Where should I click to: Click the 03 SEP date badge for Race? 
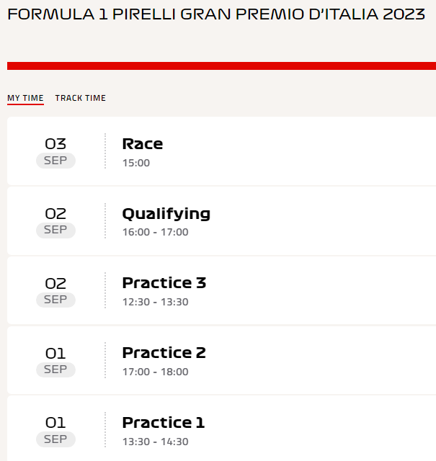pyautogui.click(x=55, y=153)
